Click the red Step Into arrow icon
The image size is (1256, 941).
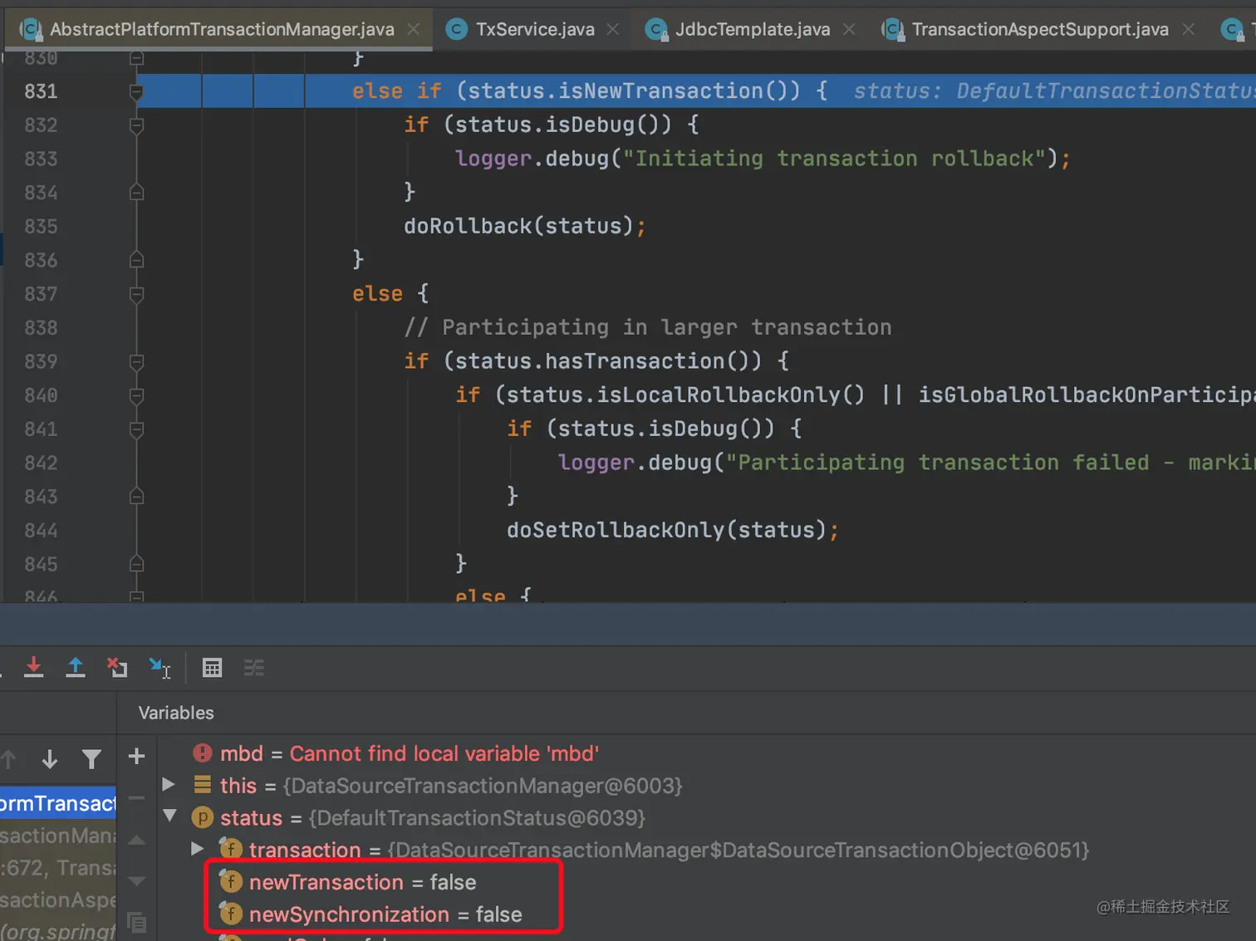(x=33, y=667)
